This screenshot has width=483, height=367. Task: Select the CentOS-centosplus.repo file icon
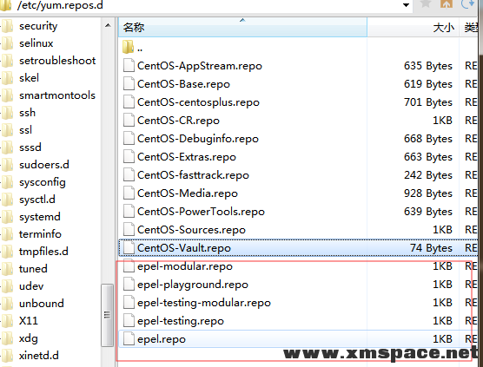129,102
